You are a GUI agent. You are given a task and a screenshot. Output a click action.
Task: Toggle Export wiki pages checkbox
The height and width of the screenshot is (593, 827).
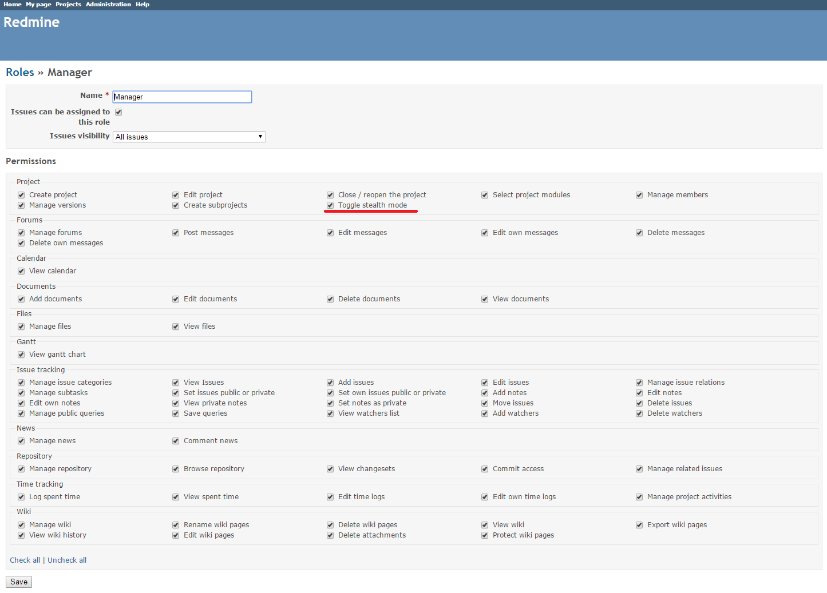pyautogui.click(x=639, y=525)
